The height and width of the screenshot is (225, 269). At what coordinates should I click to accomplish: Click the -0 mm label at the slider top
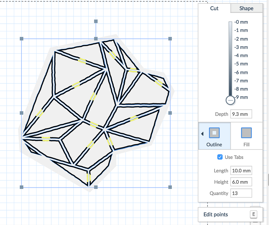tap(241, 22)
